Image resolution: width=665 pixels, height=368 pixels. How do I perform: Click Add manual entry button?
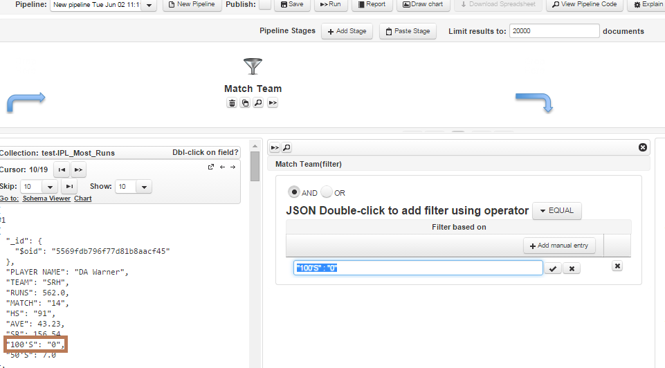[x=558, y=246]
